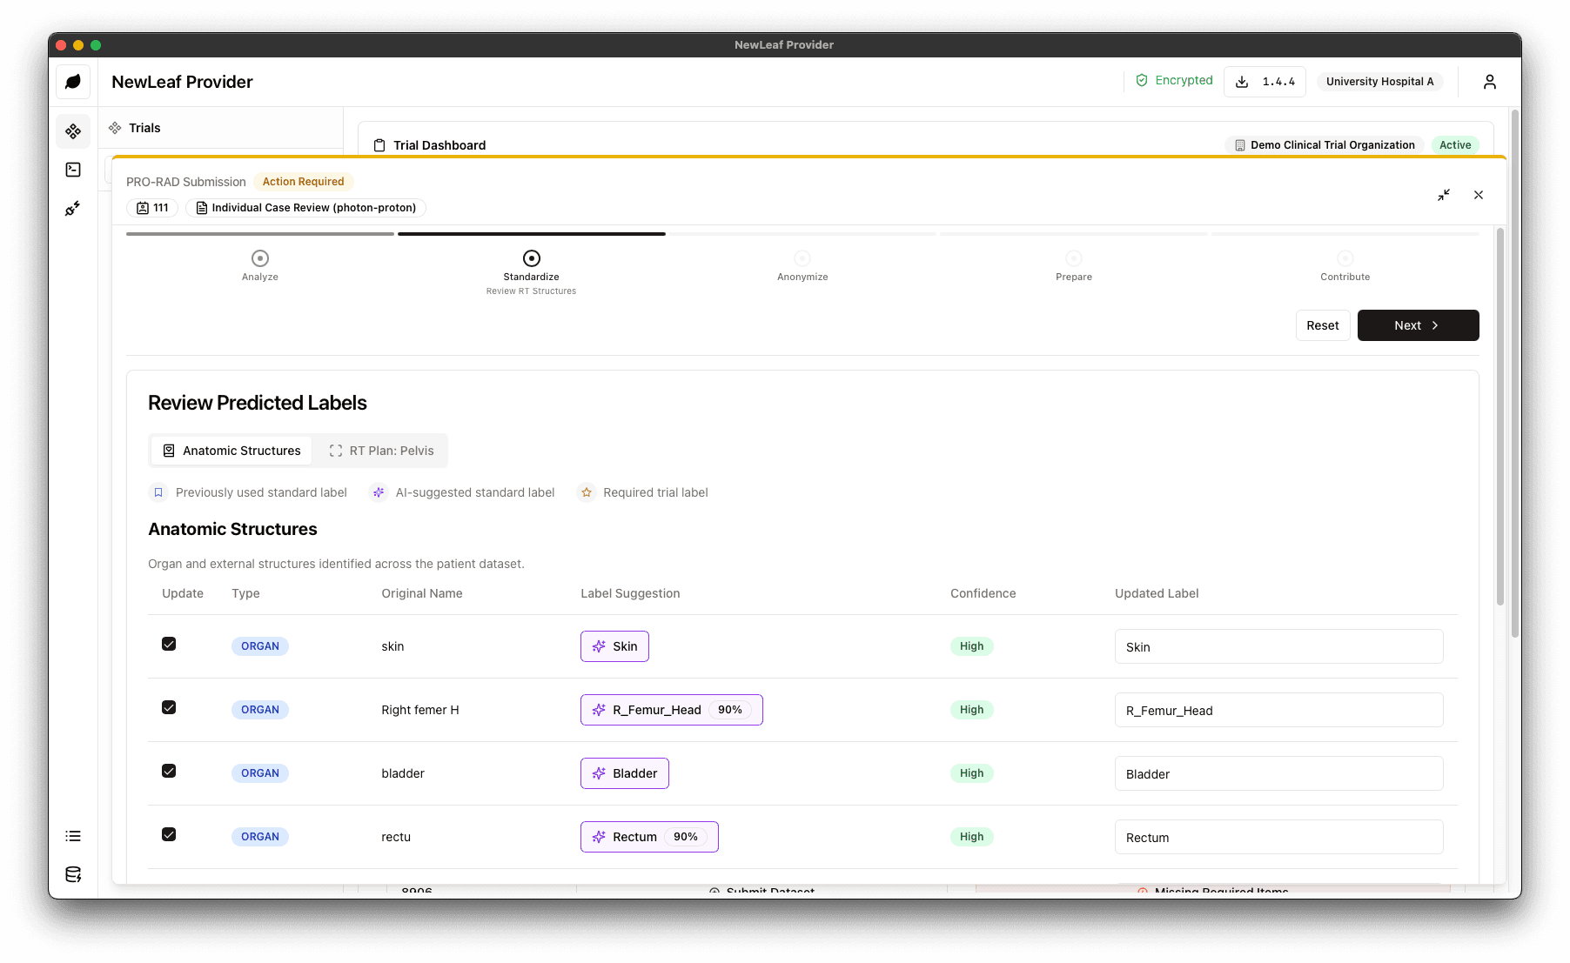Viewport: 1570px width, 963px height.
Task: Click the AI-suggested standard label sparkle icon
Action: tap(379, 492)
